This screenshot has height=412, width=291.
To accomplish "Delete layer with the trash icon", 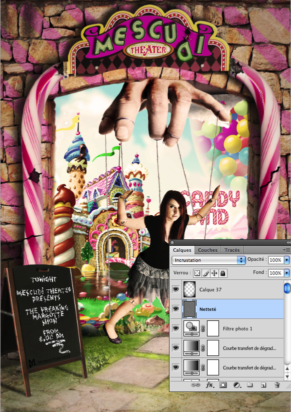I will point(277,385).
